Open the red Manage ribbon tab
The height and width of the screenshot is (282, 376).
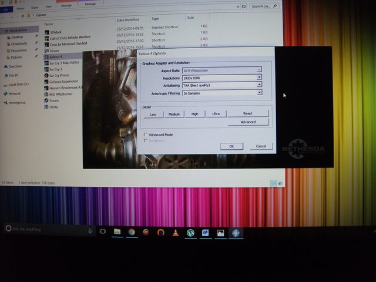(x=66, y=5)
